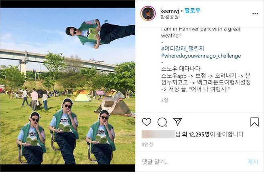
Task: Open comments via speech bubble icon
Action: point(162,122)
